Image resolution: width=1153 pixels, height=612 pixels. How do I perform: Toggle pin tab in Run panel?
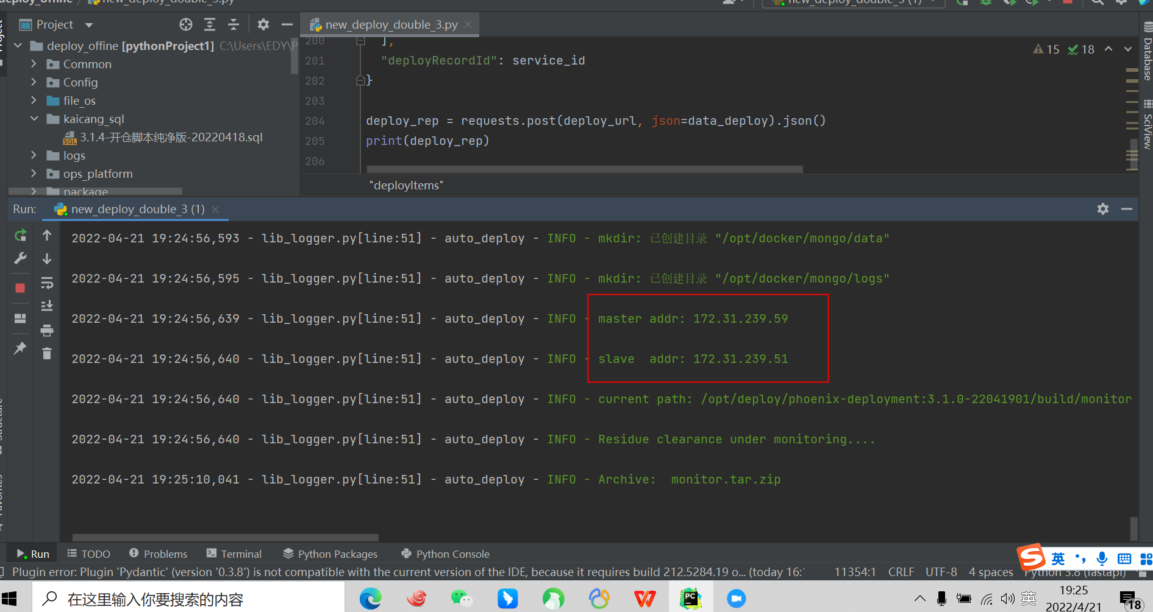point(20,348)
